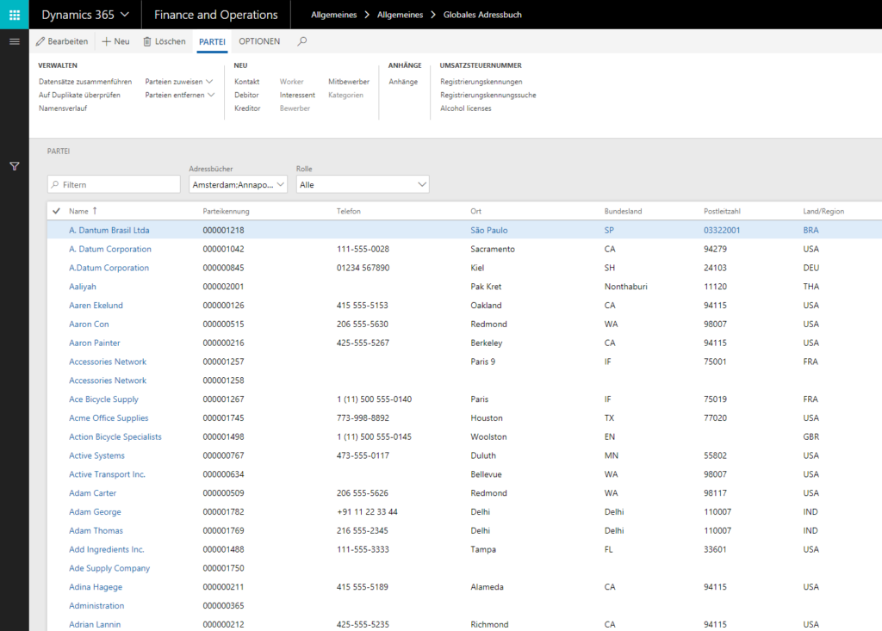This screenshot has width=882, height=631.
Task: Sort by the Name column header
Action: (x=78, y=211)
